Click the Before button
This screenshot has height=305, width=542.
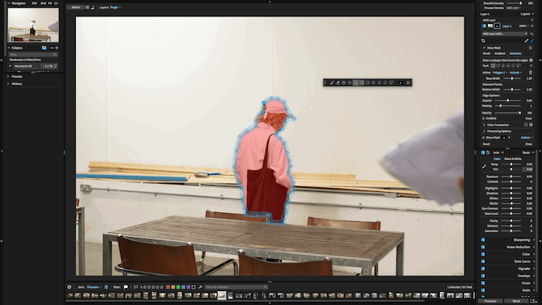point(76,7)
